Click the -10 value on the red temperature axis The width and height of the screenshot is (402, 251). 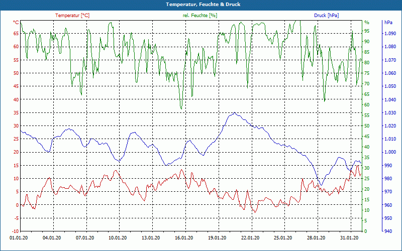pyautogui.click(x=16, y=231)
